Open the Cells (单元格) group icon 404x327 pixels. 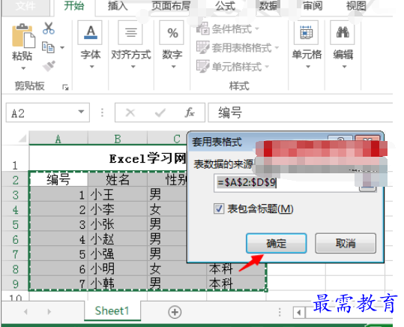[x=306, y=33]
